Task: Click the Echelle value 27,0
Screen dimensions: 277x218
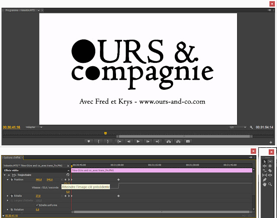Action: tap(38, 196)
